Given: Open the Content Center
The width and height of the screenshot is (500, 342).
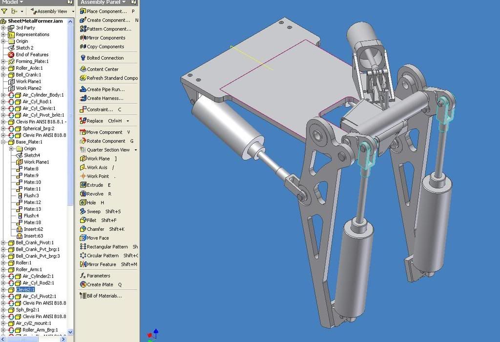Looking at the screenshot, I should tap(104, 69).
